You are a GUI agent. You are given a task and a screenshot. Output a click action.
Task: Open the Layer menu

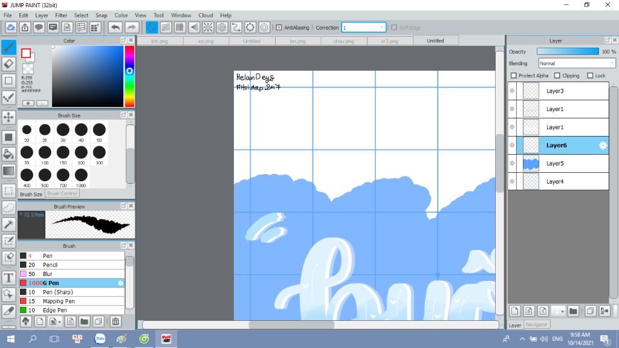click(x=42, y=15)
